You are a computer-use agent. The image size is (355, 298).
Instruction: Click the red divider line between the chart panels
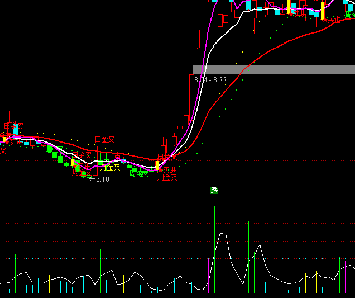(112, 195)
